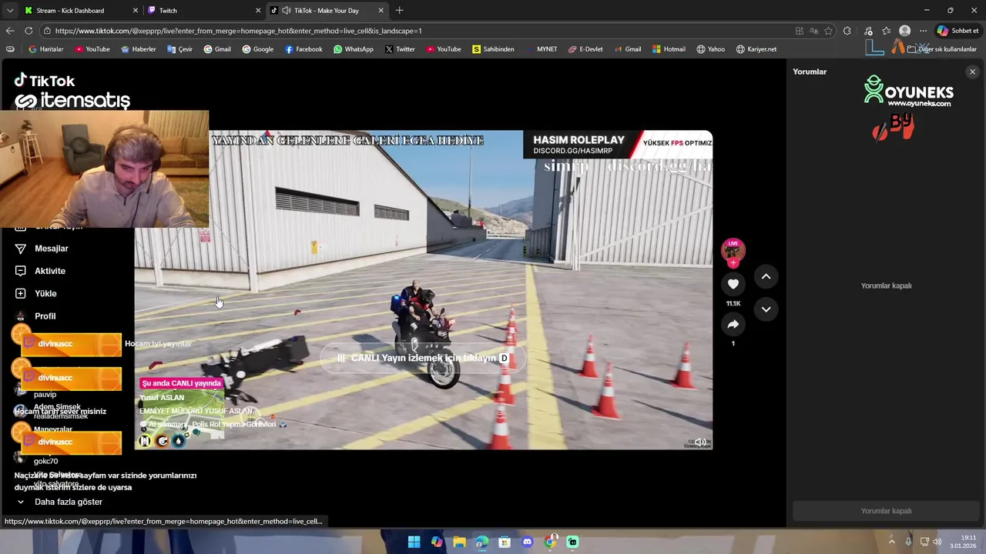Open Yahoo bookmark
This screenshot has height=554, width=986.
tap(710, 49)
